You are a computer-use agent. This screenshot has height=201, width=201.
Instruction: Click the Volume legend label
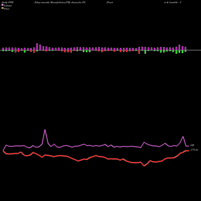[x=8, y=6]
